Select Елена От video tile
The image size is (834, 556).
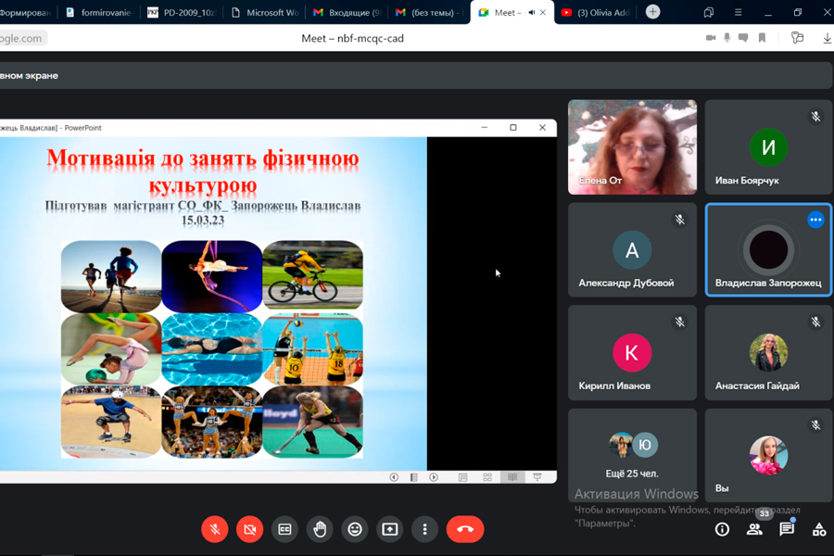(632, 147)
